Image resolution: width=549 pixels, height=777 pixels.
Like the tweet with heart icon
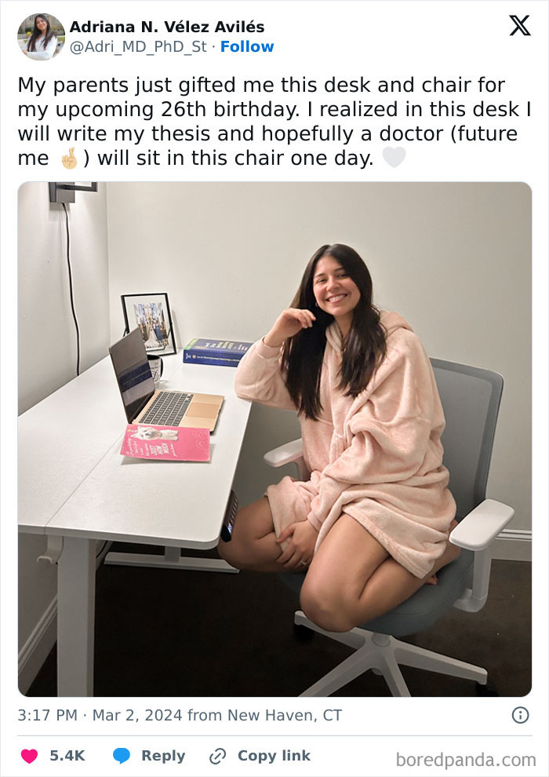click(x=29, y=756)
